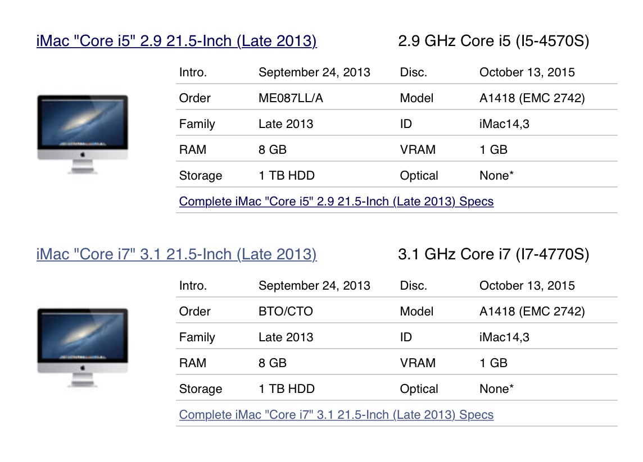Click the 1 GB VRAM value for Core i5
Image resolution: width=643 pixels, height=462 pixels.
pyautogui.click(x=493, y=150)
